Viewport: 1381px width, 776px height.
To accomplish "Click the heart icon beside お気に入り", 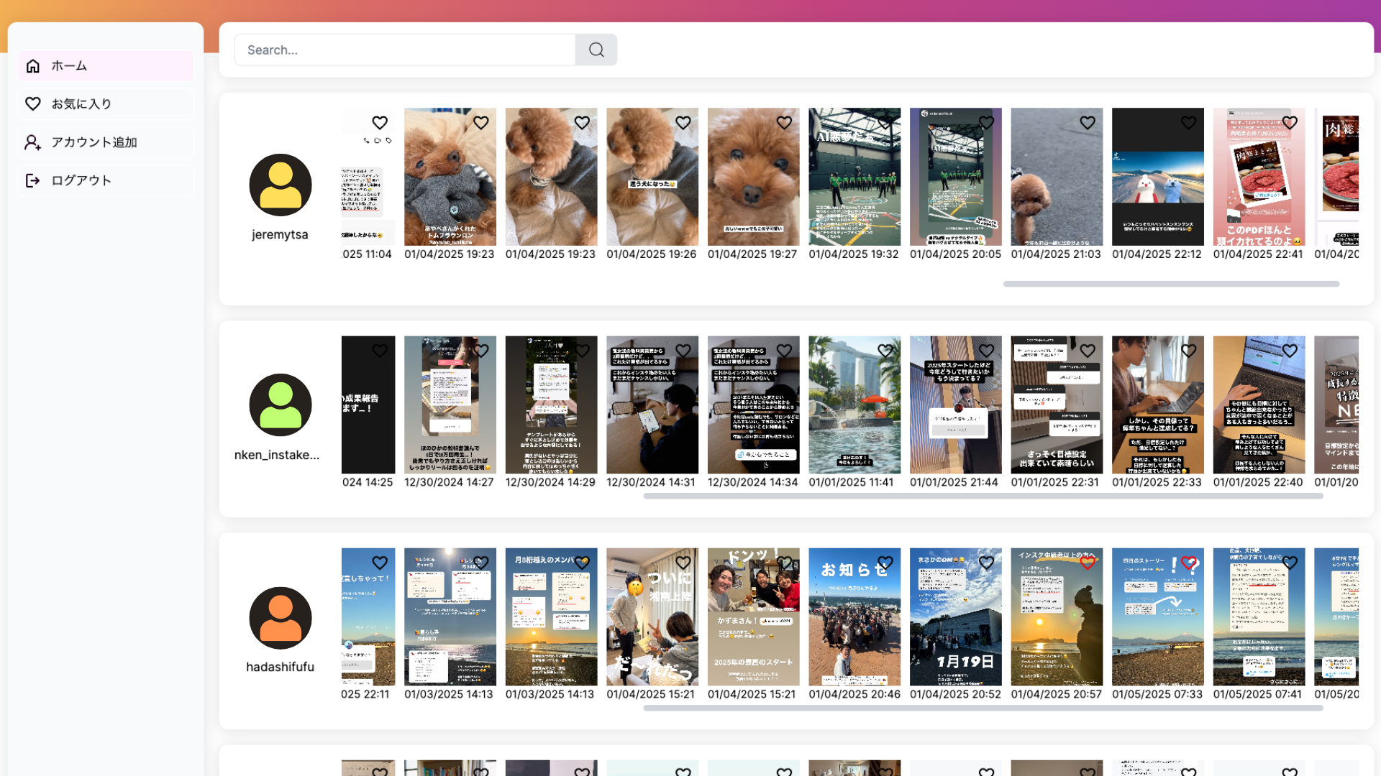I will point(33,104).
